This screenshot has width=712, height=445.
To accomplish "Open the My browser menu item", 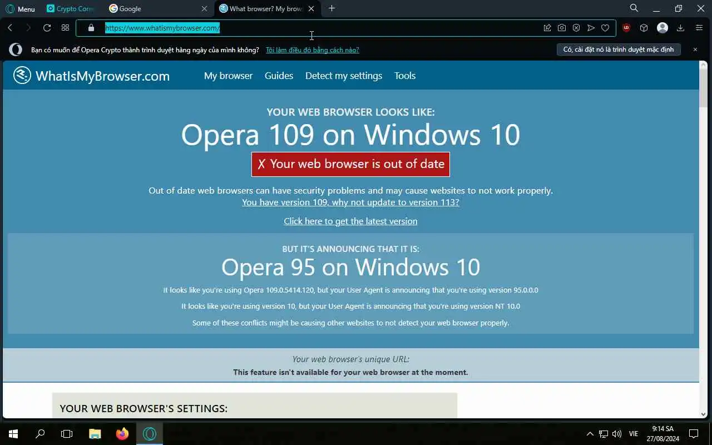I will click(x=228, y=76).
